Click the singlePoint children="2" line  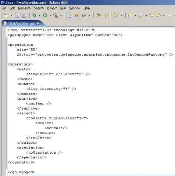(x=58, y=74)
